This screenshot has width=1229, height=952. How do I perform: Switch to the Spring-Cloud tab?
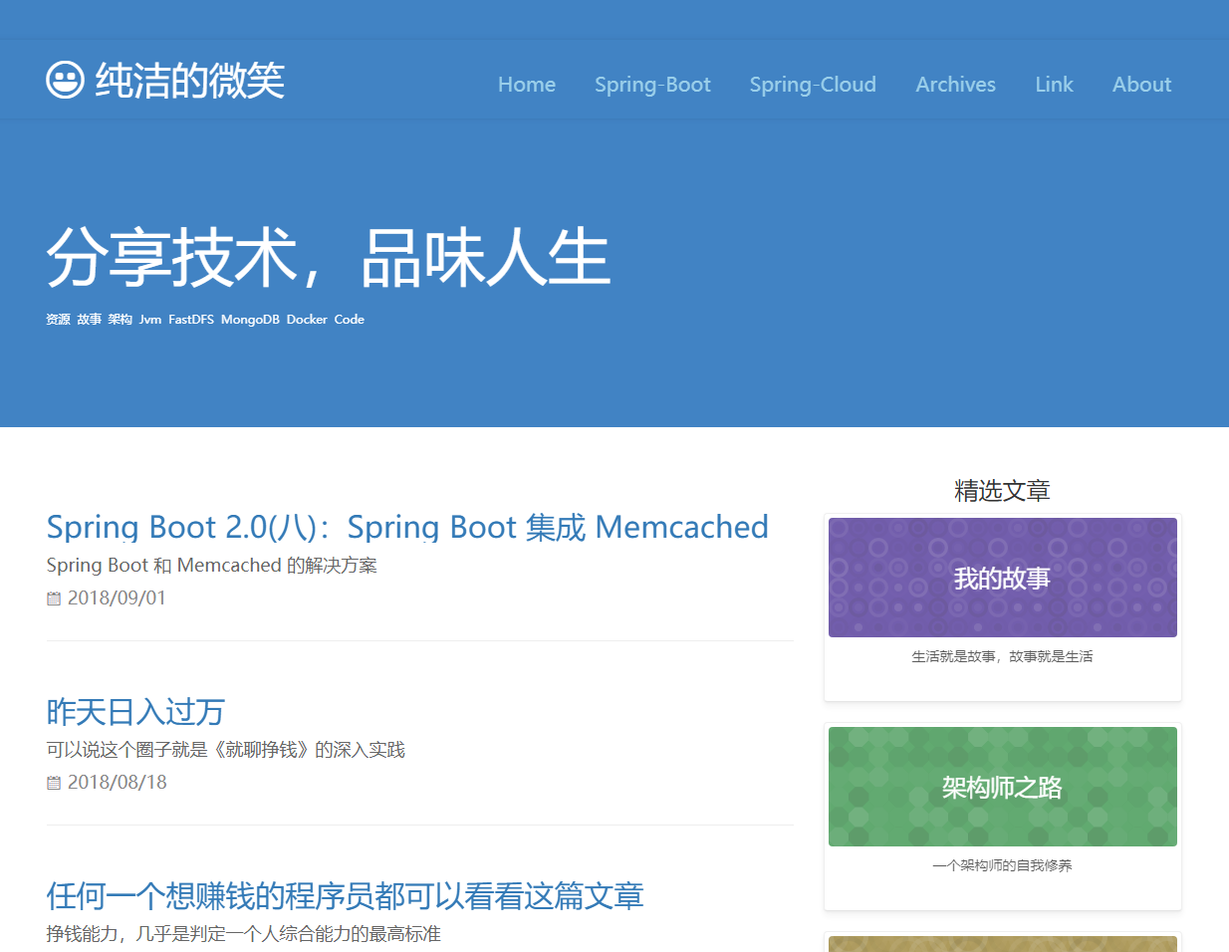(x=813, y=85)
